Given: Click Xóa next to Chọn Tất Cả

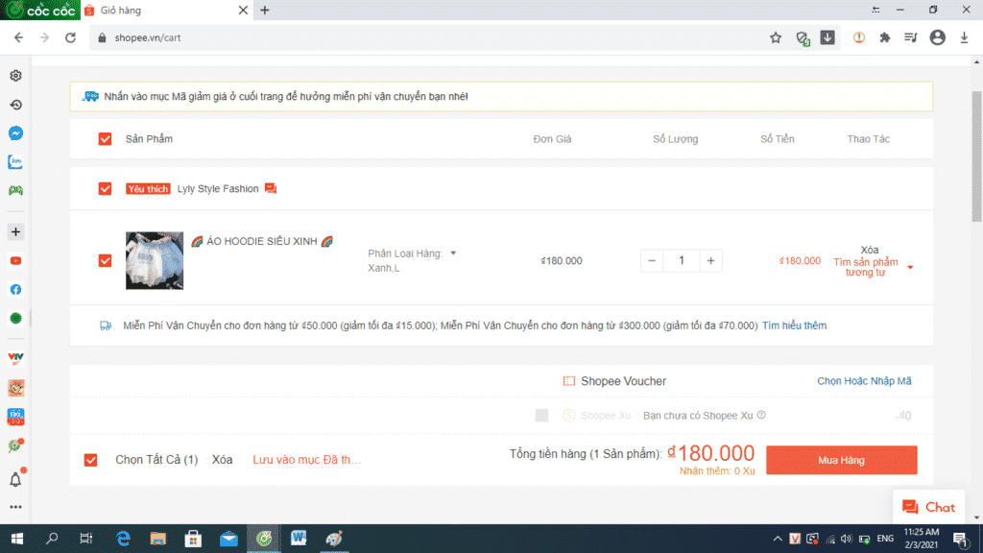Looking at the screenshot, I should click(222, 460).
